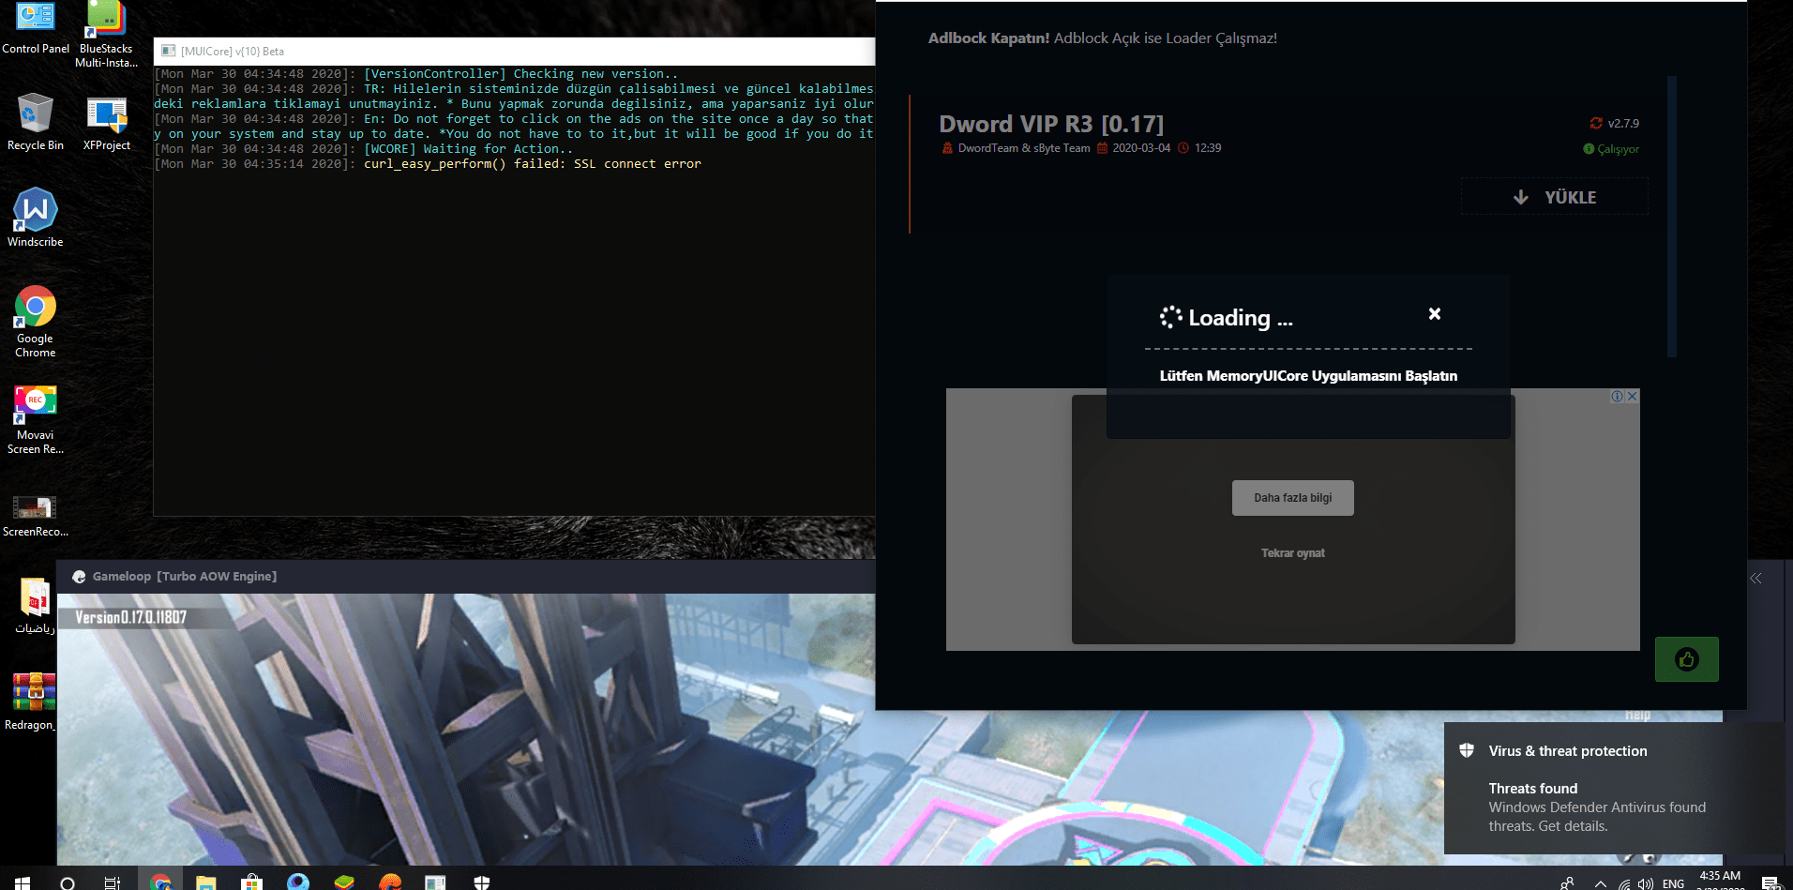This screenshot has width=1793, height=890.
Task: Open the Recycle Bin icon
Action: coord(36,121)
